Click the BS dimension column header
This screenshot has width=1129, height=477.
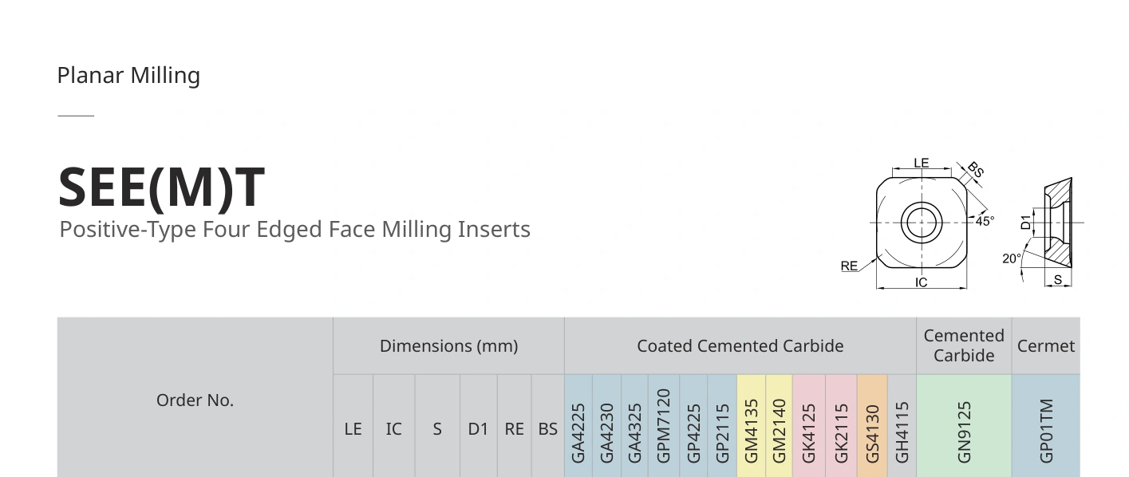click(547, 428)
